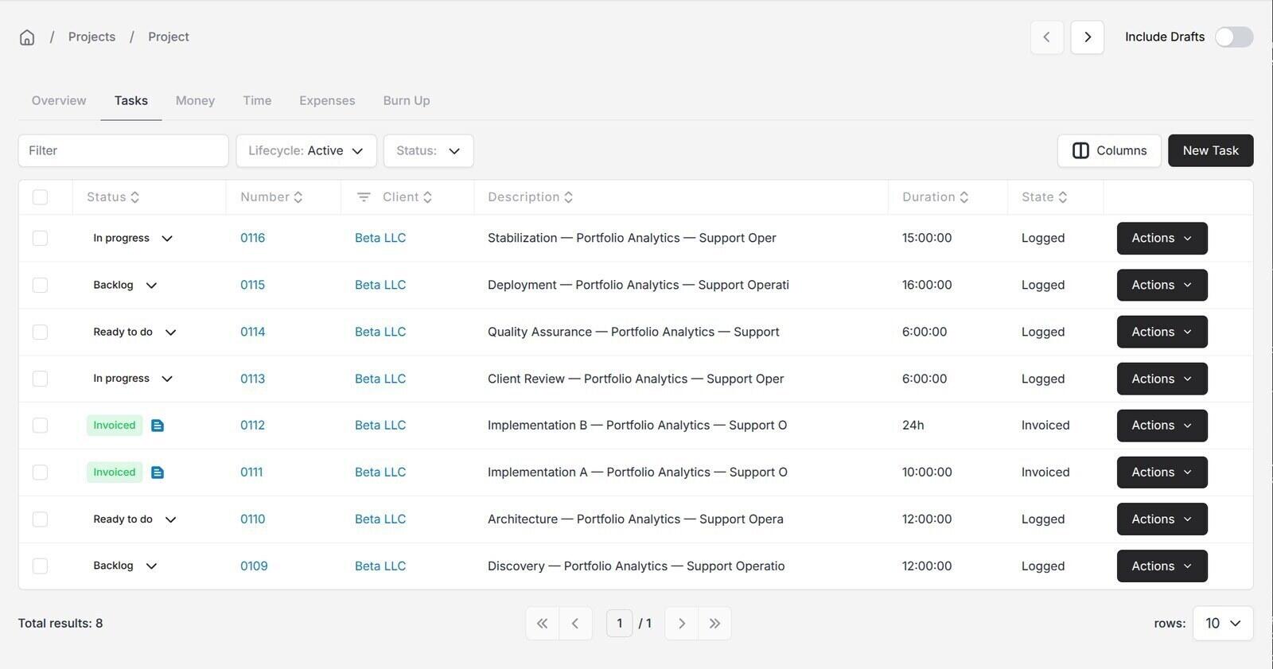
Task: Change status of task 0115
Action: (x=125, y=285)
